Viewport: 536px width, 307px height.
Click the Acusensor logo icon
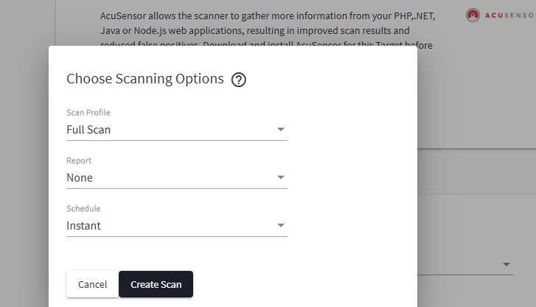tap(473, 15)
